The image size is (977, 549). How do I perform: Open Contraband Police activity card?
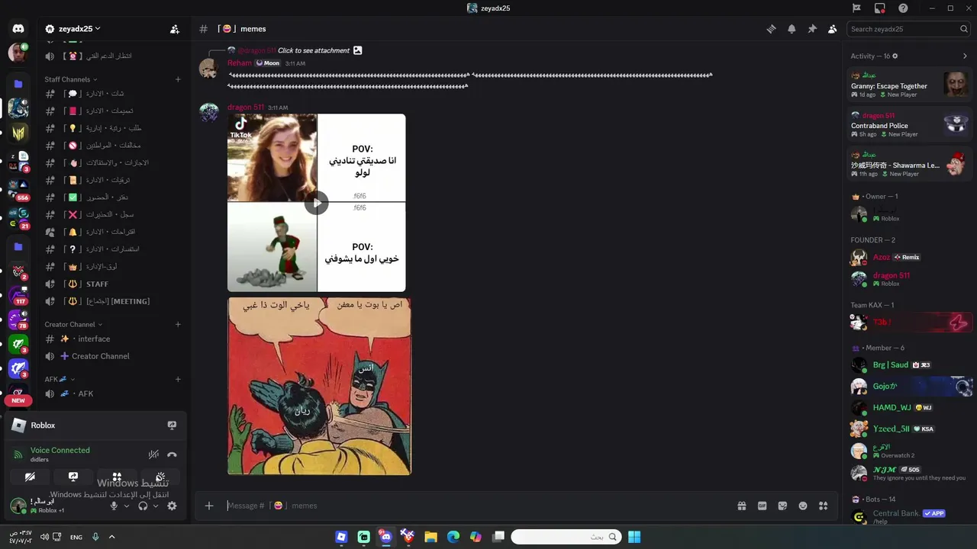coord(910,124)
